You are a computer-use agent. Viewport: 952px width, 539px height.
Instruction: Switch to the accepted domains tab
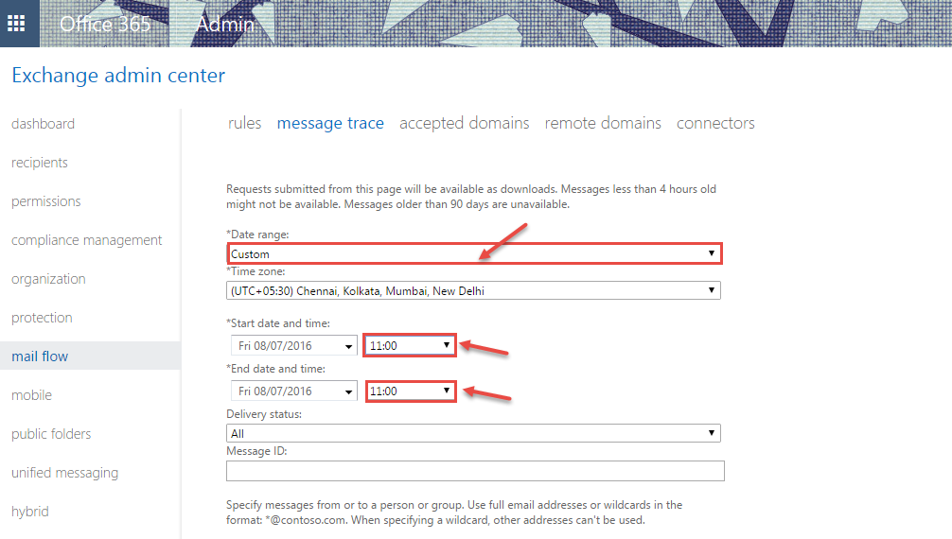click(464, 123)
